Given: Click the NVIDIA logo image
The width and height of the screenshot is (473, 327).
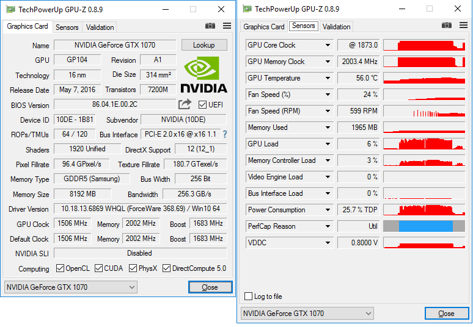Looking at the screenshot, I should click(204, 75).
